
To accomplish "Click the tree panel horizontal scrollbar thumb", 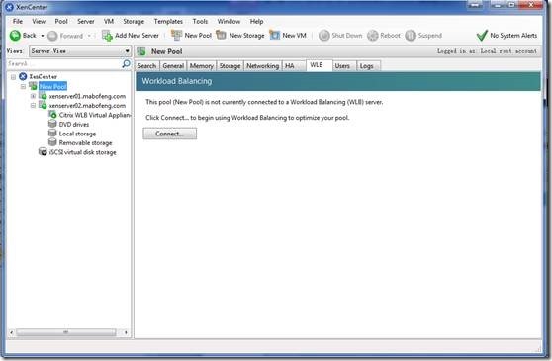I will click(x=66, y=332).
